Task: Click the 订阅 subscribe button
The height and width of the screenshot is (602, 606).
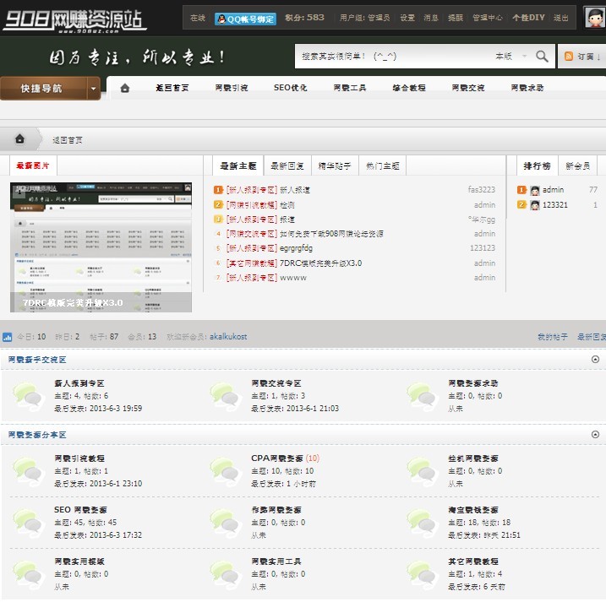Action: coord(583,57)
